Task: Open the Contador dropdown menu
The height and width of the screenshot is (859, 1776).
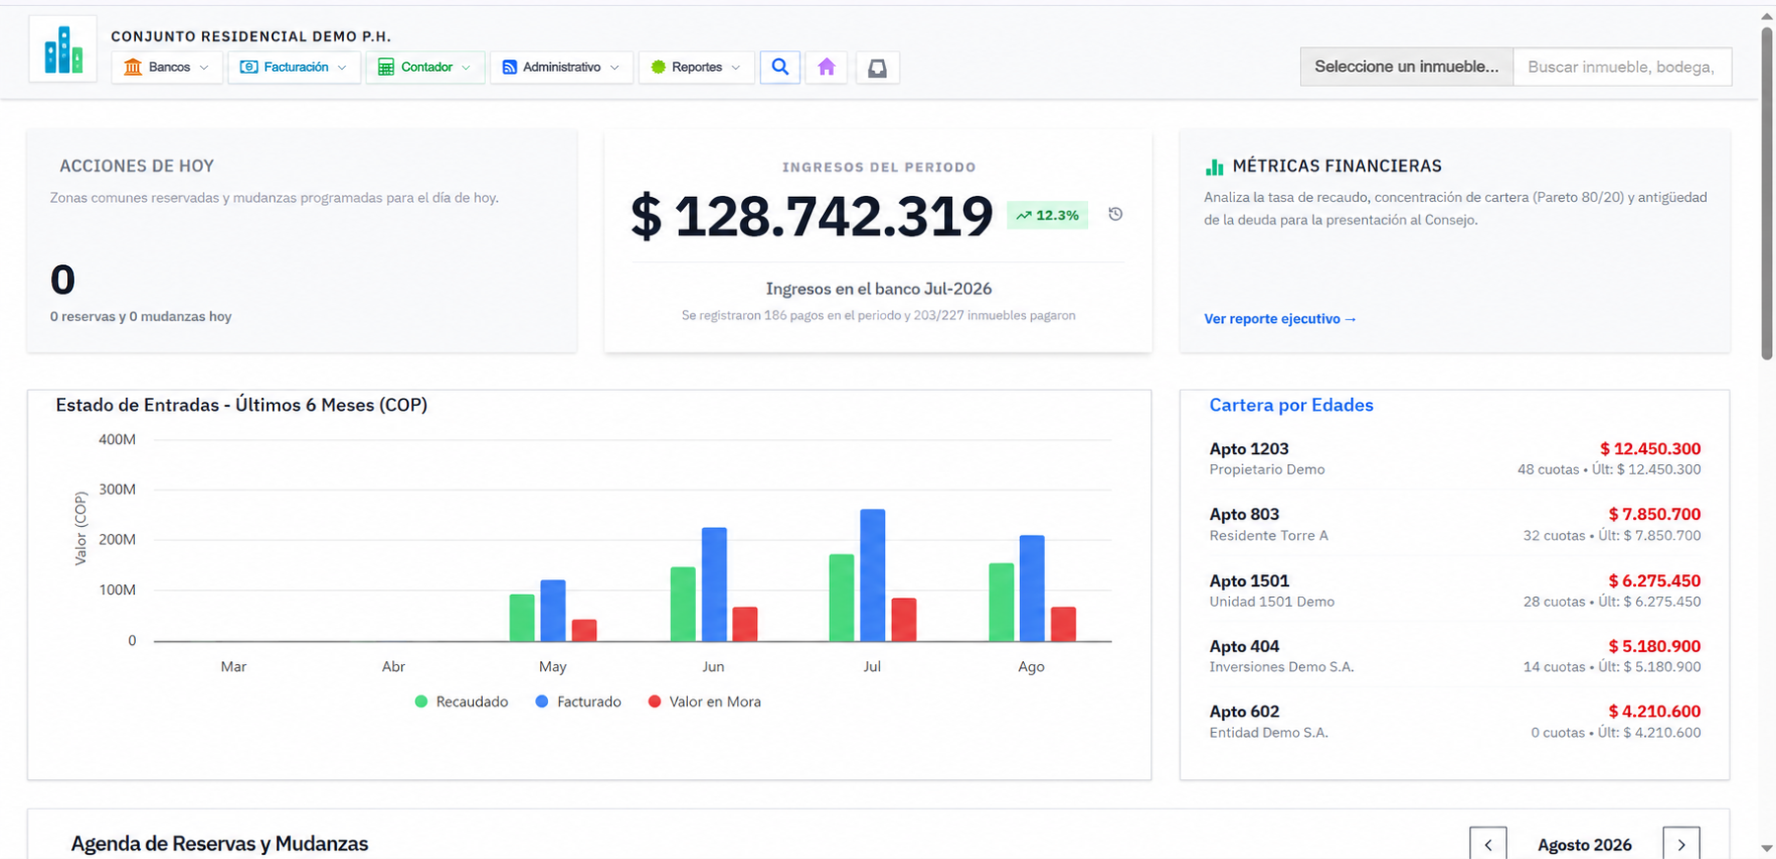Action: pos(425,67)
